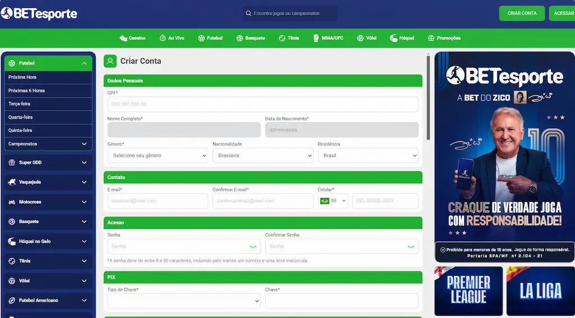Select Quarta-feira in the sidebar
This screenshot has height=318, width=575.
[x=48, y=117]
